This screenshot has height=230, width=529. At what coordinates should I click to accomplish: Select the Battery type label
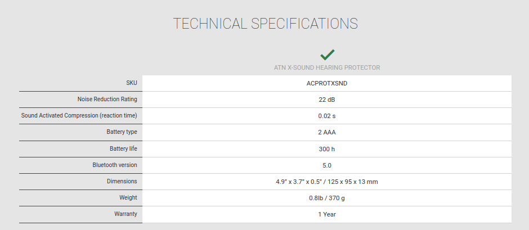click(122, 132)
